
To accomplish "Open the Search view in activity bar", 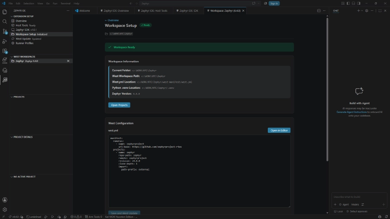I will point(4,22).
